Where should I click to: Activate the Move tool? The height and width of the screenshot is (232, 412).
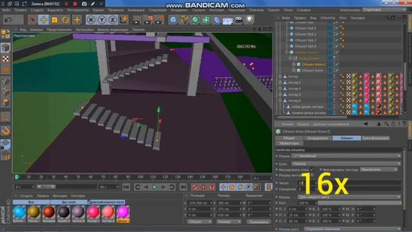click(x=44, y=20)
